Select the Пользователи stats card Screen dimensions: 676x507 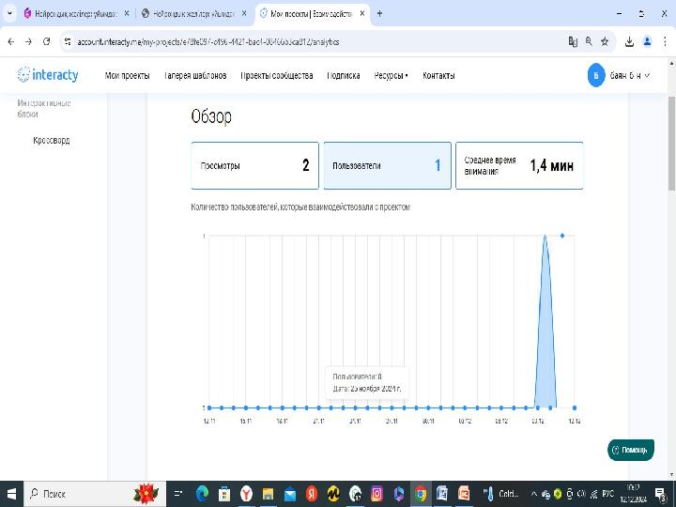pos(387,165)
